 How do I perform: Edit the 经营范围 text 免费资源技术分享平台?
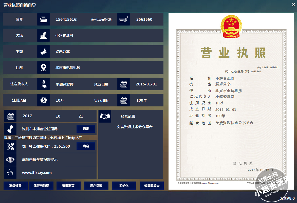135,127
